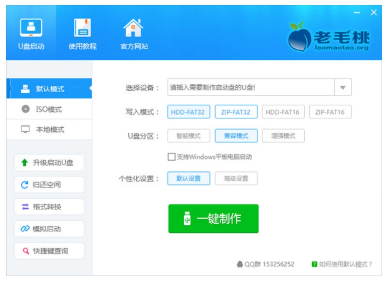
Task: Choose 智能模式 partition option
Action: [x=188, y=135]
